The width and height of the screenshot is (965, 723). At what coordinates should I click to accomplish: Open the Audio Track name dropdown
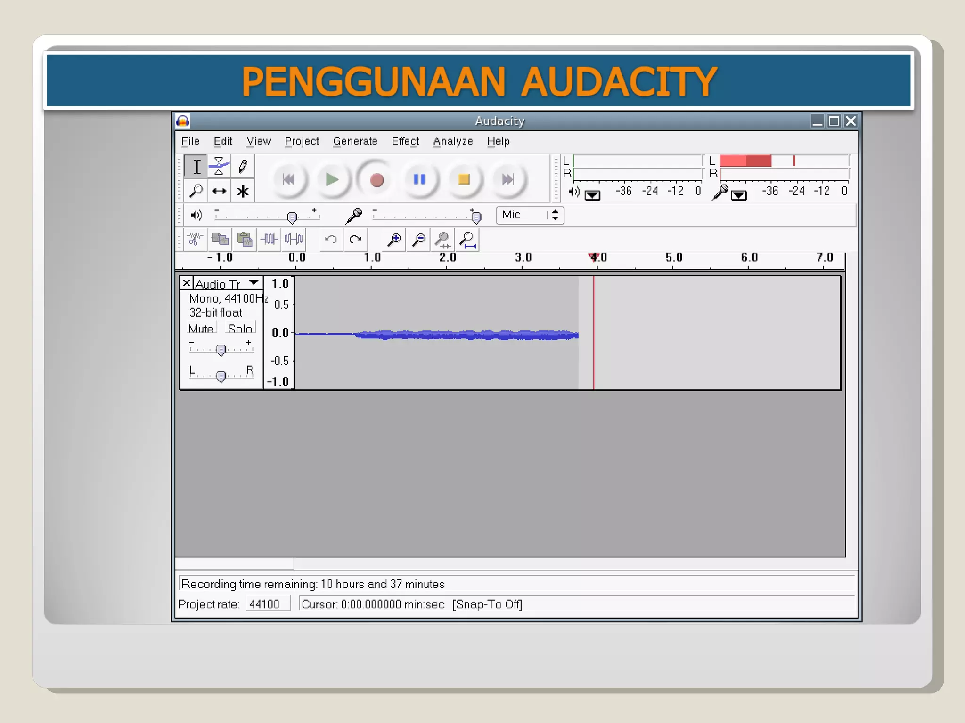click(254, 283)
